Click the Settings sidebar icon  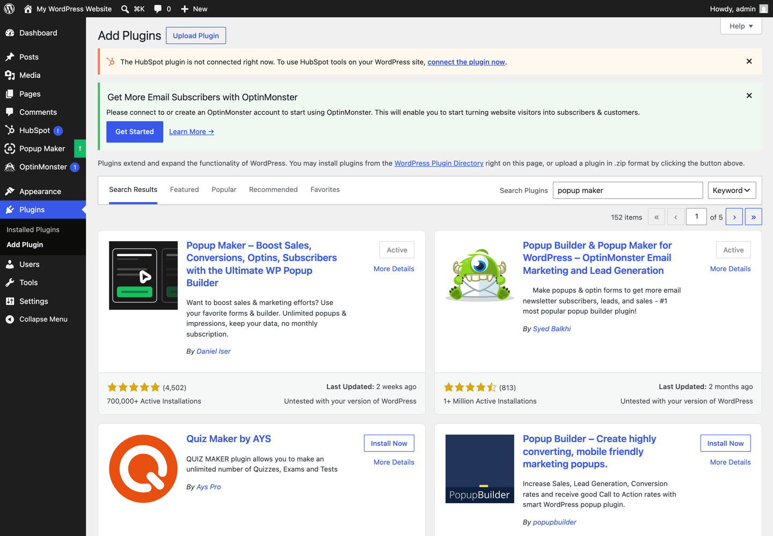click(x=10, y=301)
